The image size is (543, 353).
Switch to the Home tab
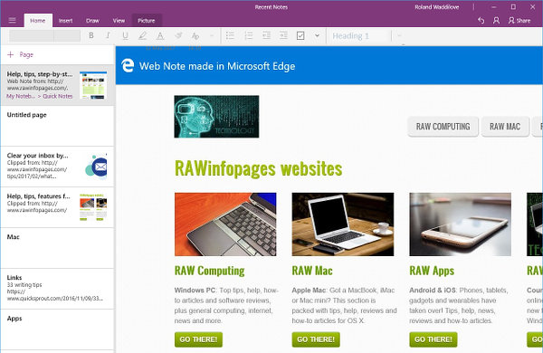click(x=38, y=21)
